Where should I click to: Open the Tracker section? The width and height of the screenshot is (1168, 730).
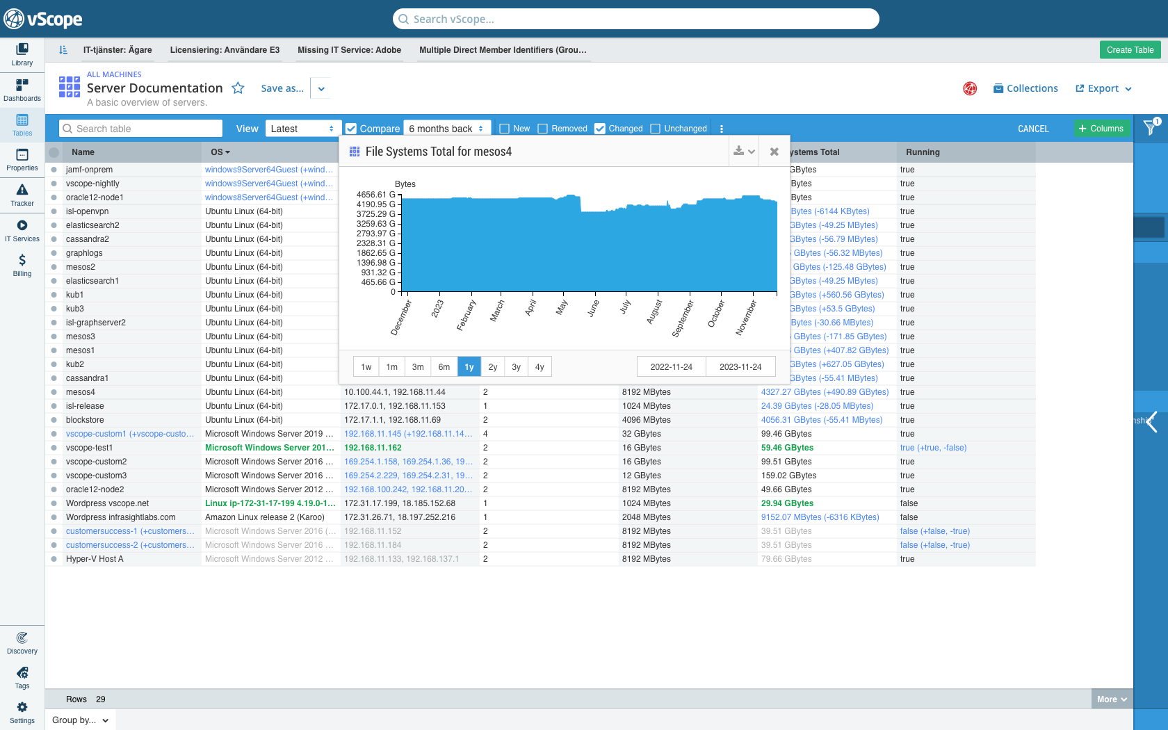click(x=22, y=195)
